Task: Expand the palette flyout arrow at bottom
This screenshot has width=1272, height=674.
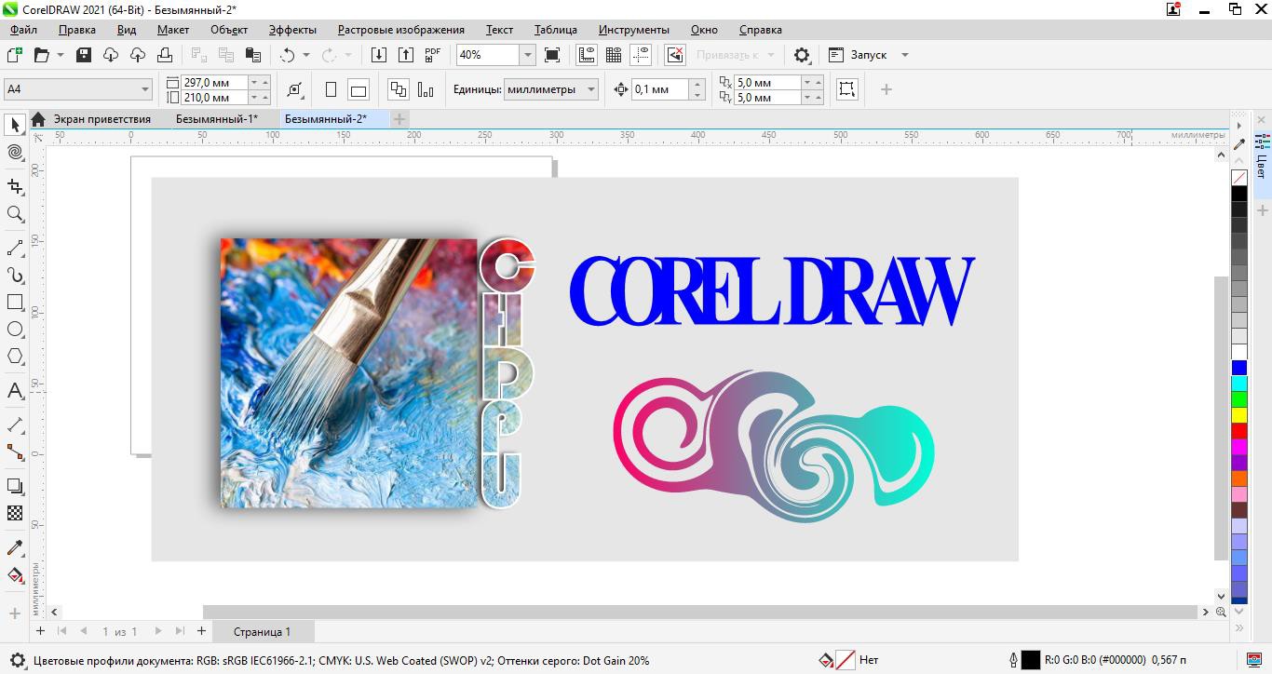Action: (1239, 627)
